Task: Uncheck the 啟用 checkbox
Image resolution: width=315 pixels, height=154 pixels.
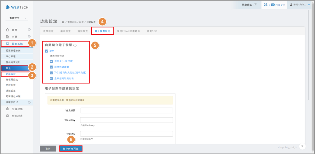Action: click(x=47, y=51)
